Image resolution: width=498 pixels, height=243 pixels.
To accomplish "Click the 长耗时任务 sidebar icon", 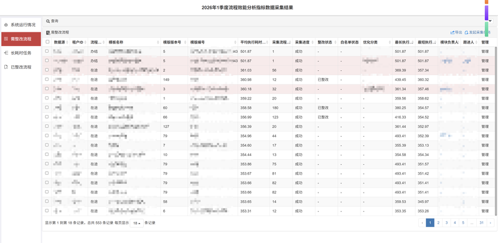I will pyautogui.click(x=6, y=53).
